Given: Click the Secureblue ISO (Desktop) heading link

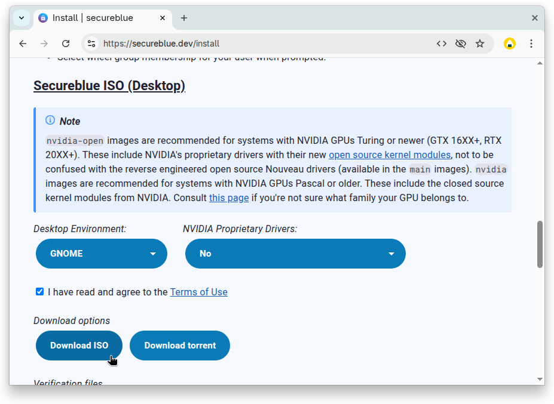Looking at the screenshot, I should pyautogui.click(x=109, y=86).
